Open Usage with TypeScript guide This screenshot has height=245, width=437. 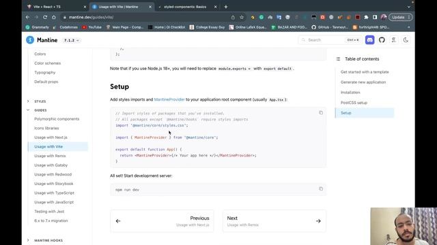pyautogui.click(x=55, y=193)
